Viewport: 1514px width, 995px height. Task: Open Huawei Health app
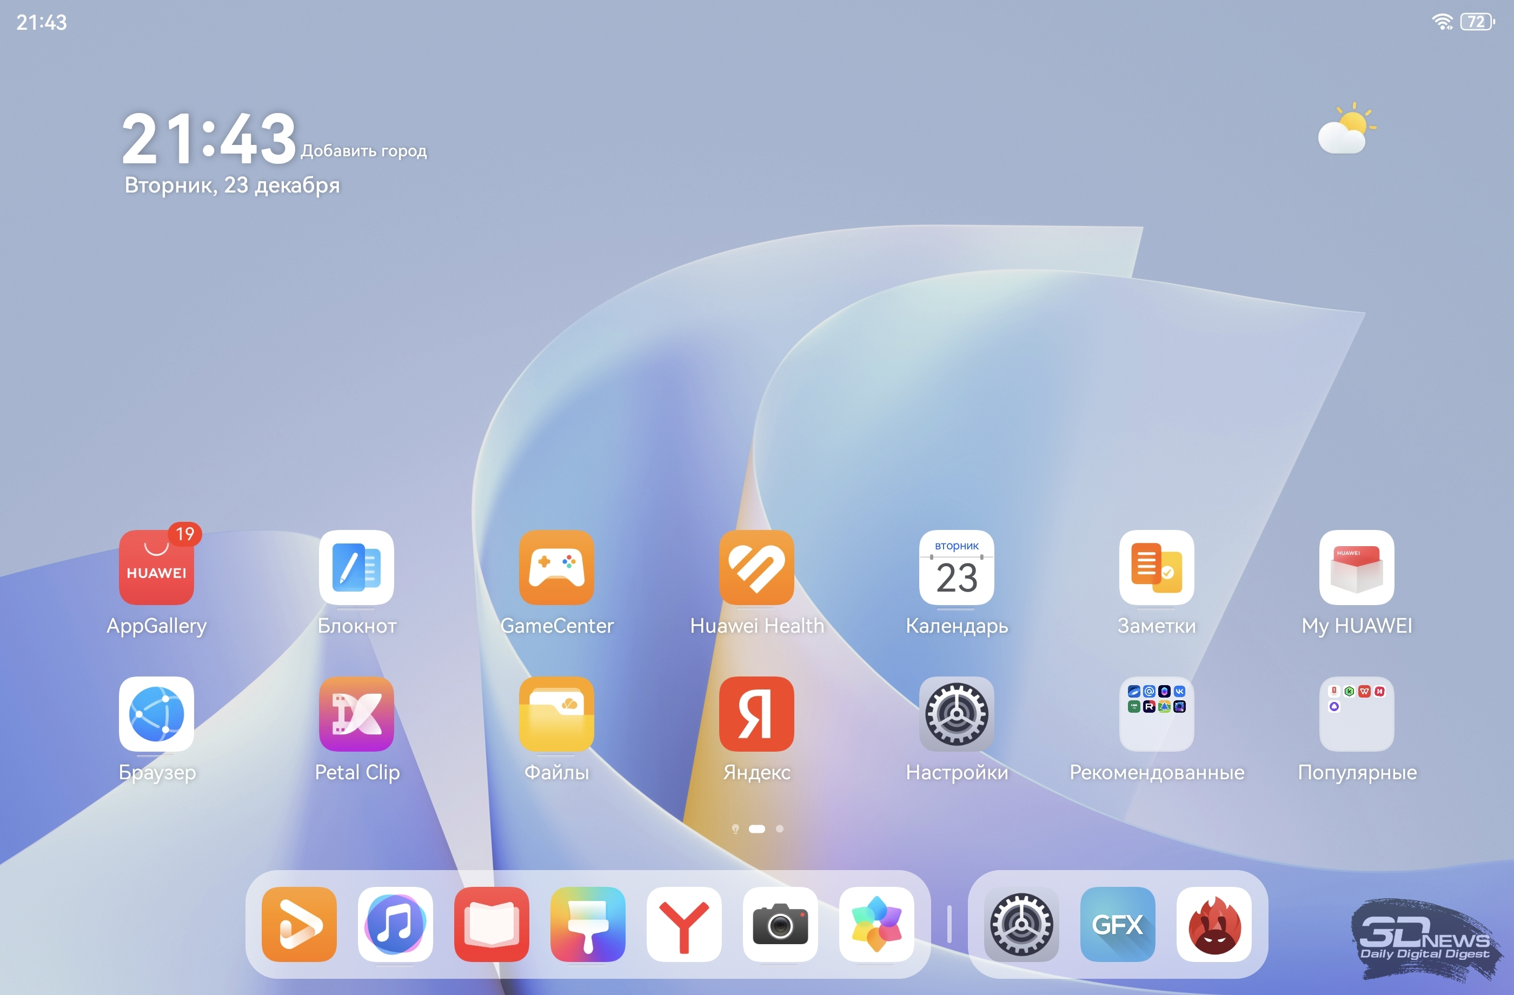pos(756,567)
